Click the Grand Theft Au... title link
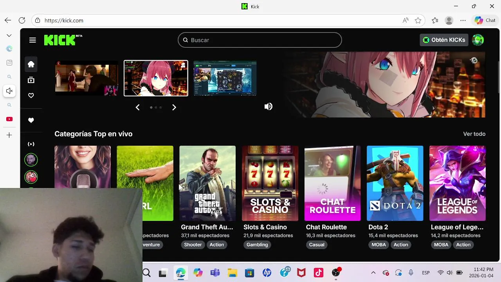Viewport: 501px width, 282px height. click(x=207, y=227)
